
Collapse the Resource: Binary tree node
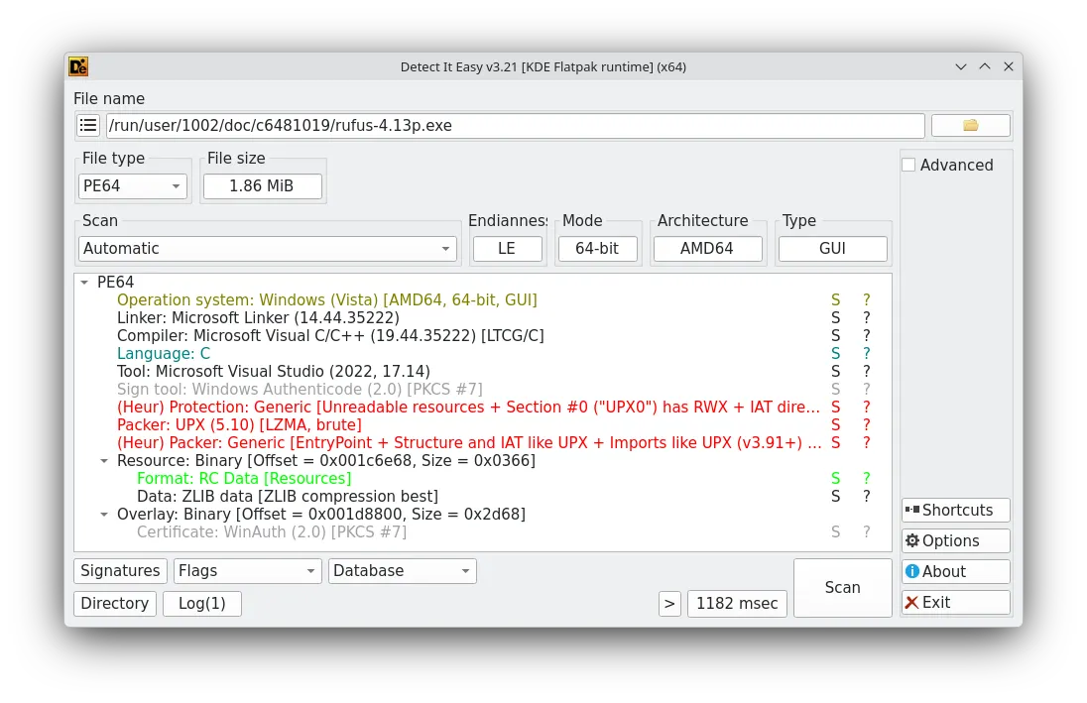tap(104, 461)
